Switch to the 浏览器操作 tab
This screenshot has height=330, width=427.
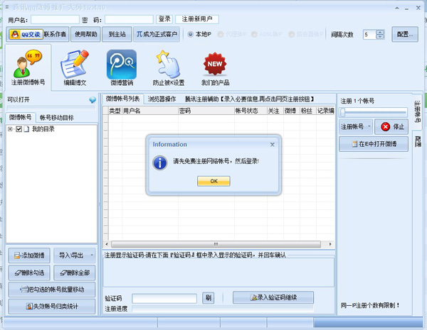point(162,99)
